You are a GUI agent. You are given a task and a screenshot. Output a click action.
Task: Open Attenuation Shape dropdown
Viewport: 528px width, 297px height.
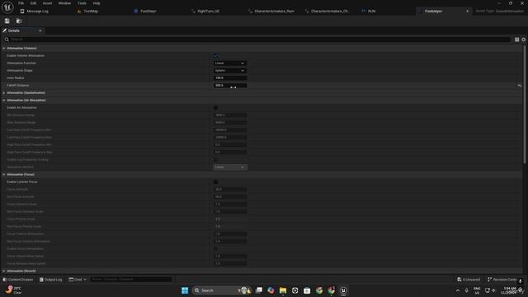point(230,71)
